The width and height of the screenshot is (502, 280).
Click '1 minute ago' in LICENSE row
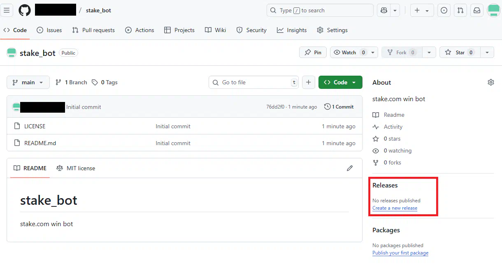pyautogui.click(x=339, y=126)
